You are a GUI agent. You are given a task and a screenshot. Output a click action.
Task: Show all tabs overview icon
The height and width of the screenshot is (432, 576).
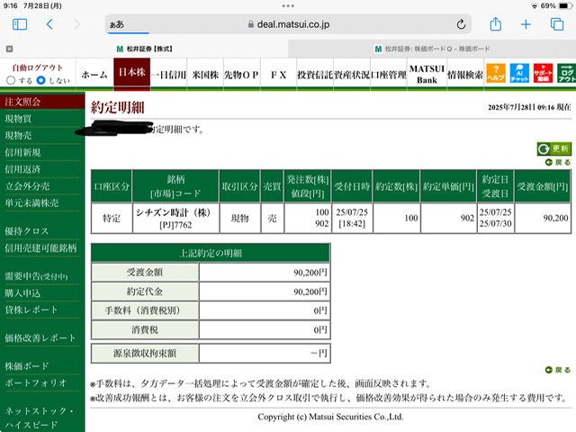pos(557,24)
